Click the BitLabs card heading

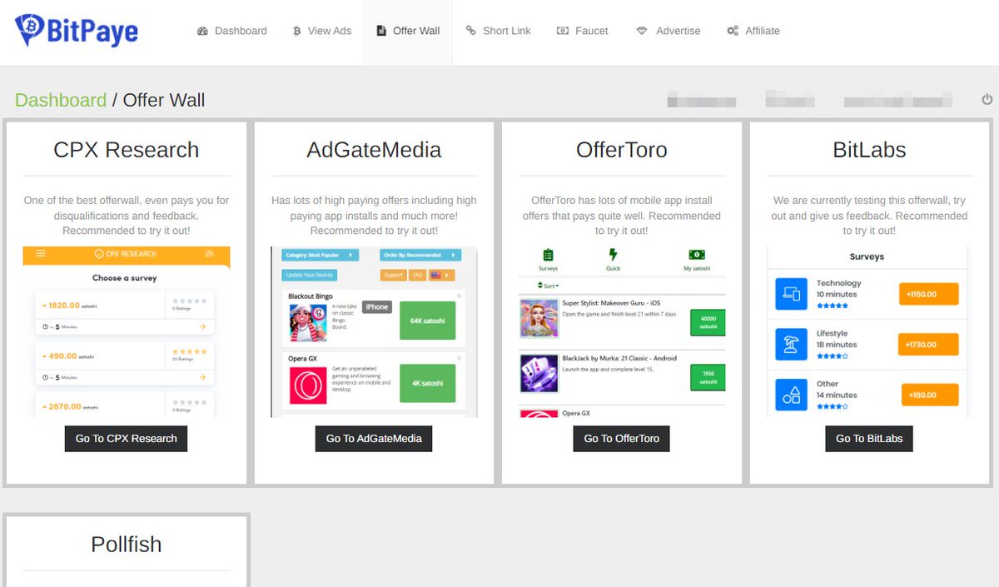pos(869,150)
